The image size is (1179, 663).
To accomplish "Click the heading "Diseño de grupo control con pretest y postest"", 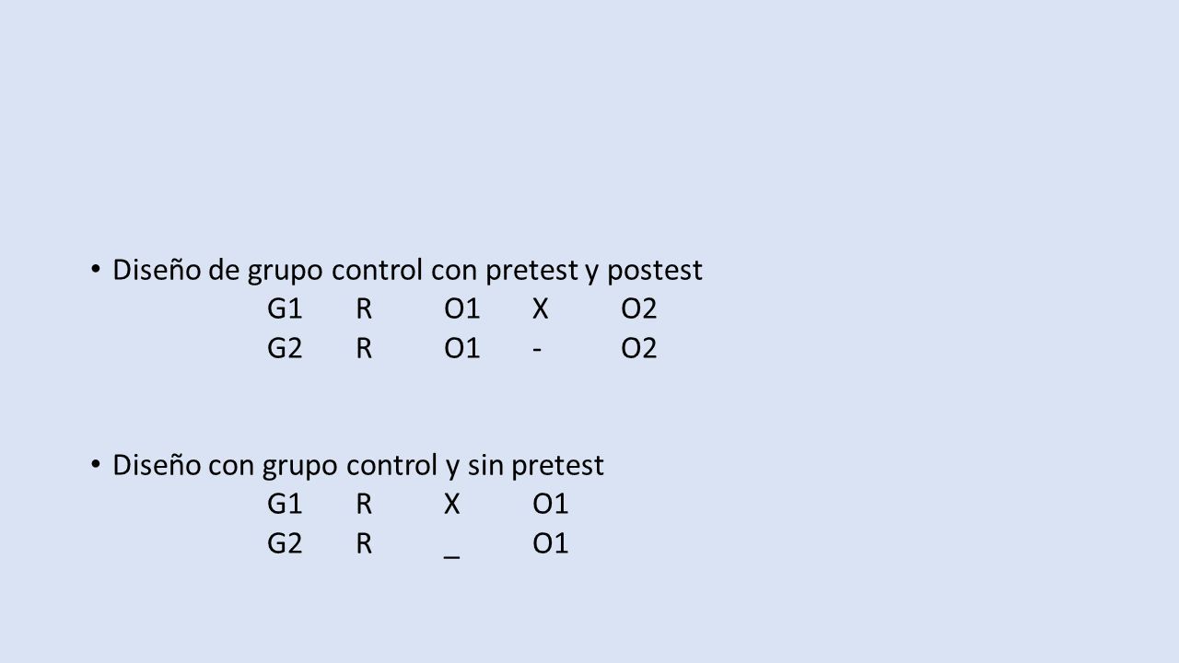I will click(407, 271).
